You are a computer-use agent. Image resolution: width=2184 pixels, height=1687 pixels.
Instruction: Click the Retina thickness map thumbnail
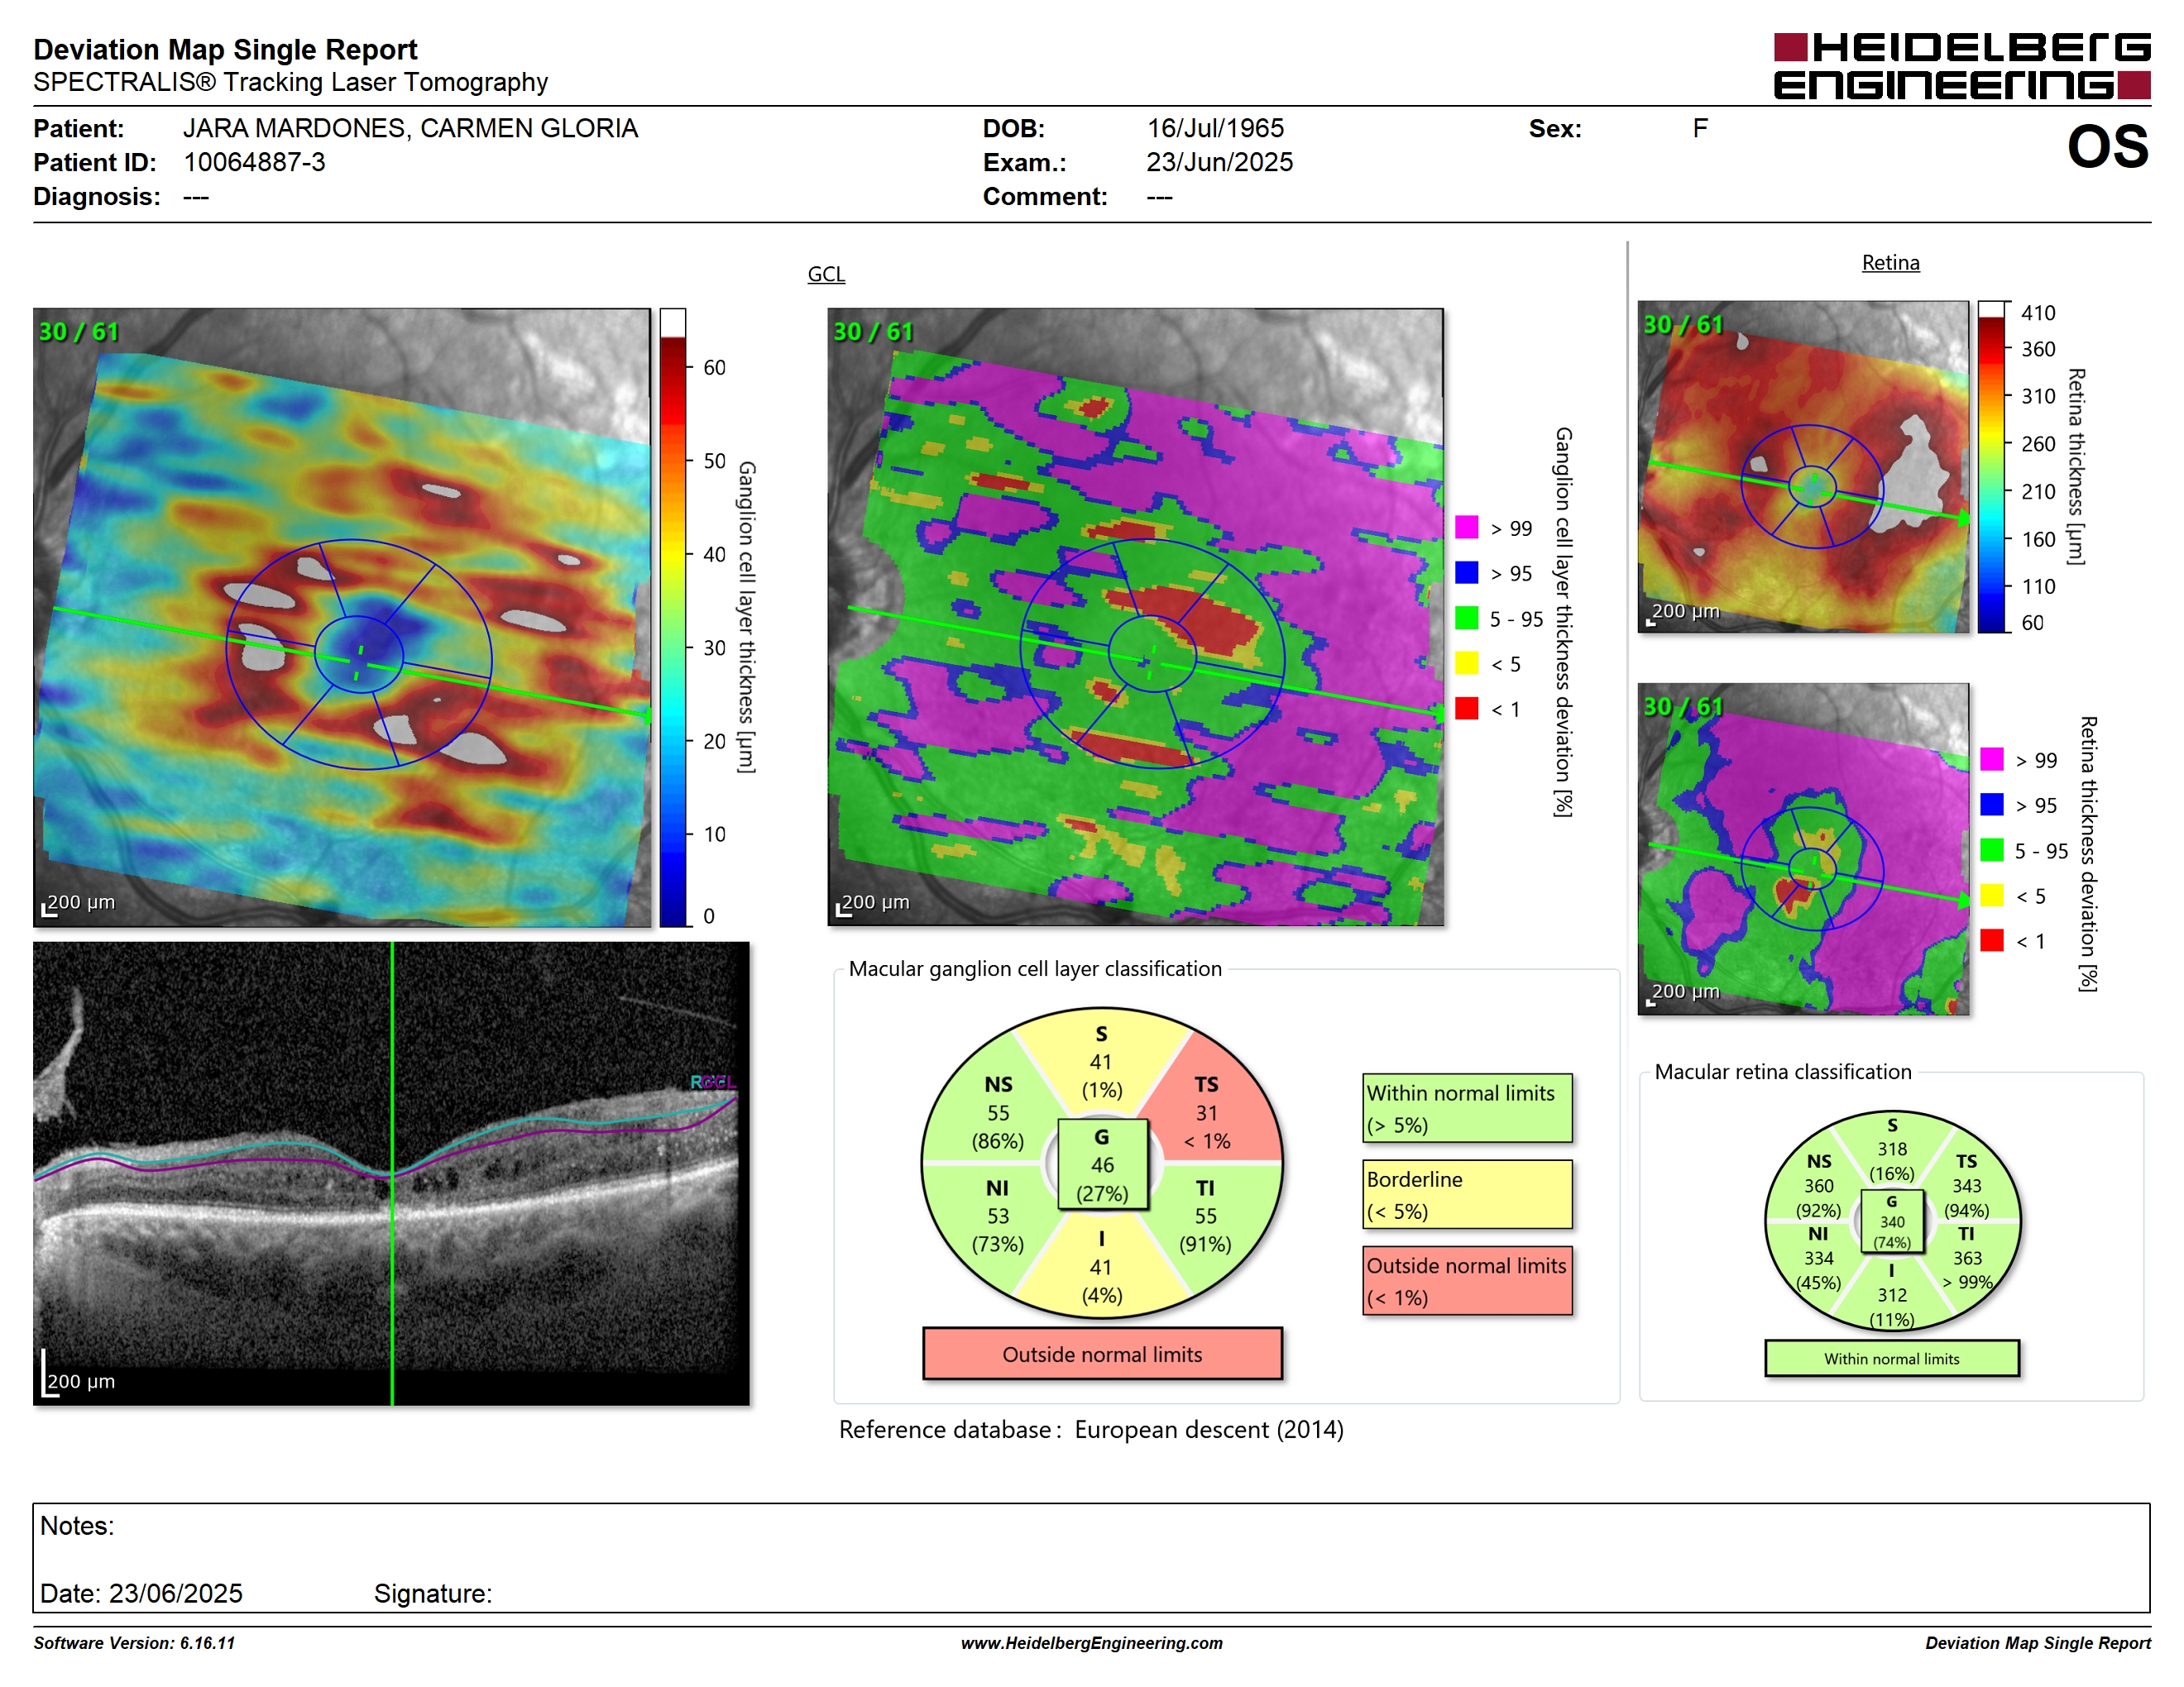pyautogui.click(x=1803, y=466)
